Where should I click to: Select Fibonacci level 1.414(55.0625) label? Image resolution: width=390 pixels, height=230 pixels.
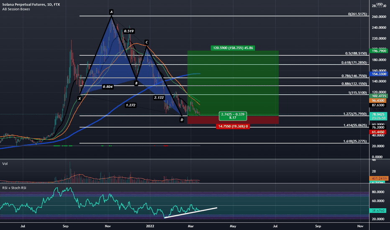click(x=355, y=125)
